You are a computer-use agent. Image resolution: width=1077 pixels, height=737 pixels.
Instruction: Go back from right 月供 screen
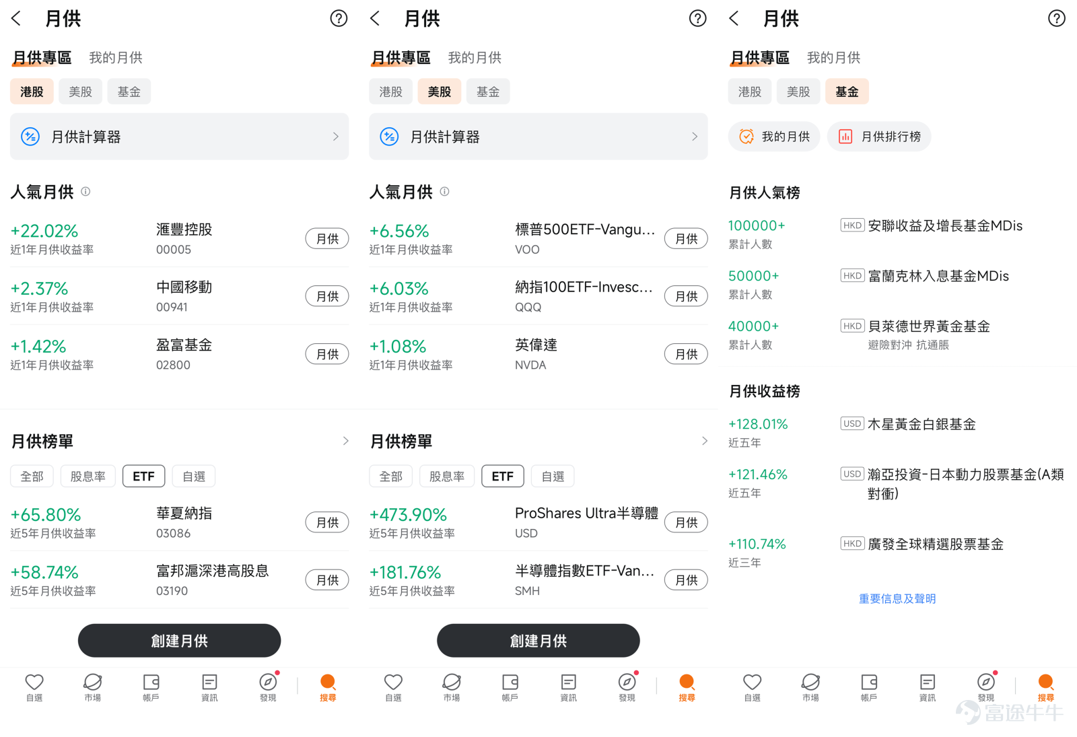734,19
